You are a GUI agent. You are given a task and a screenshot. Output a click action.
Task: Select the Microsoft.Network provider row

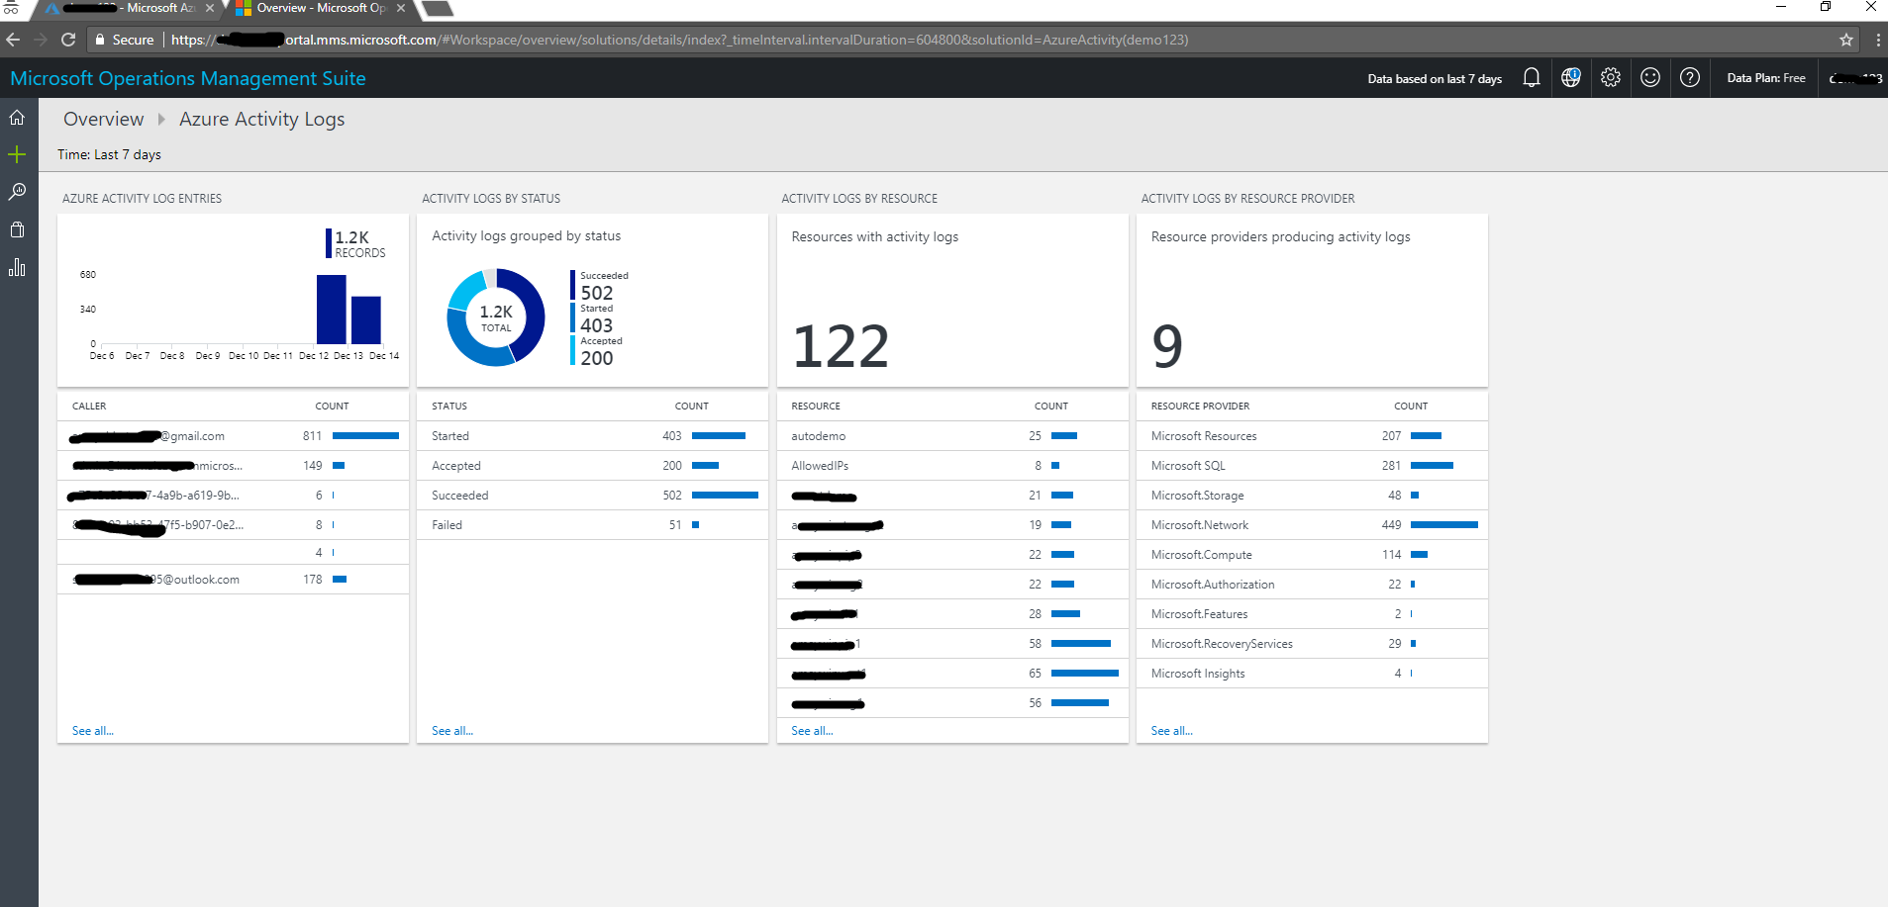tap(1312, 525)
